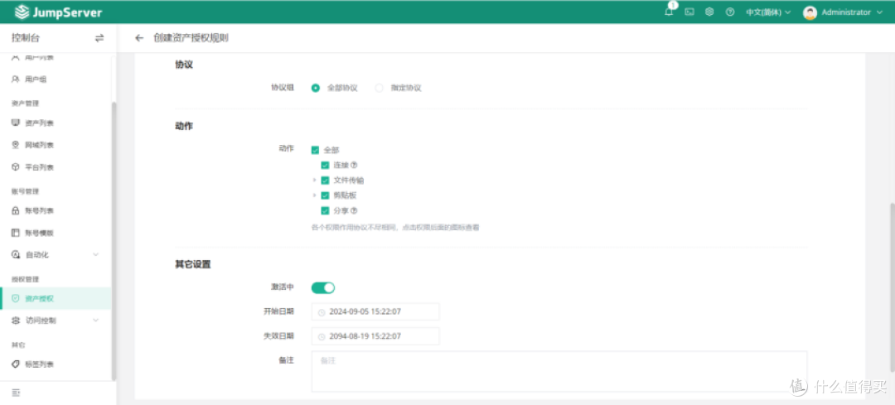Expand the 自动化 submenu chevron
895x405 pixels.
tap(96, 254)
